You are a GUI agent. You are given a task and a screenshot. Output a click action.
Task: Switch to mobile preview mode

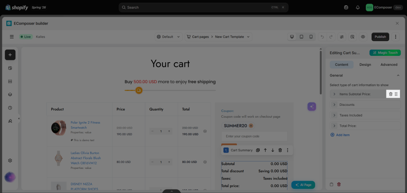click(x=311, y=37)
